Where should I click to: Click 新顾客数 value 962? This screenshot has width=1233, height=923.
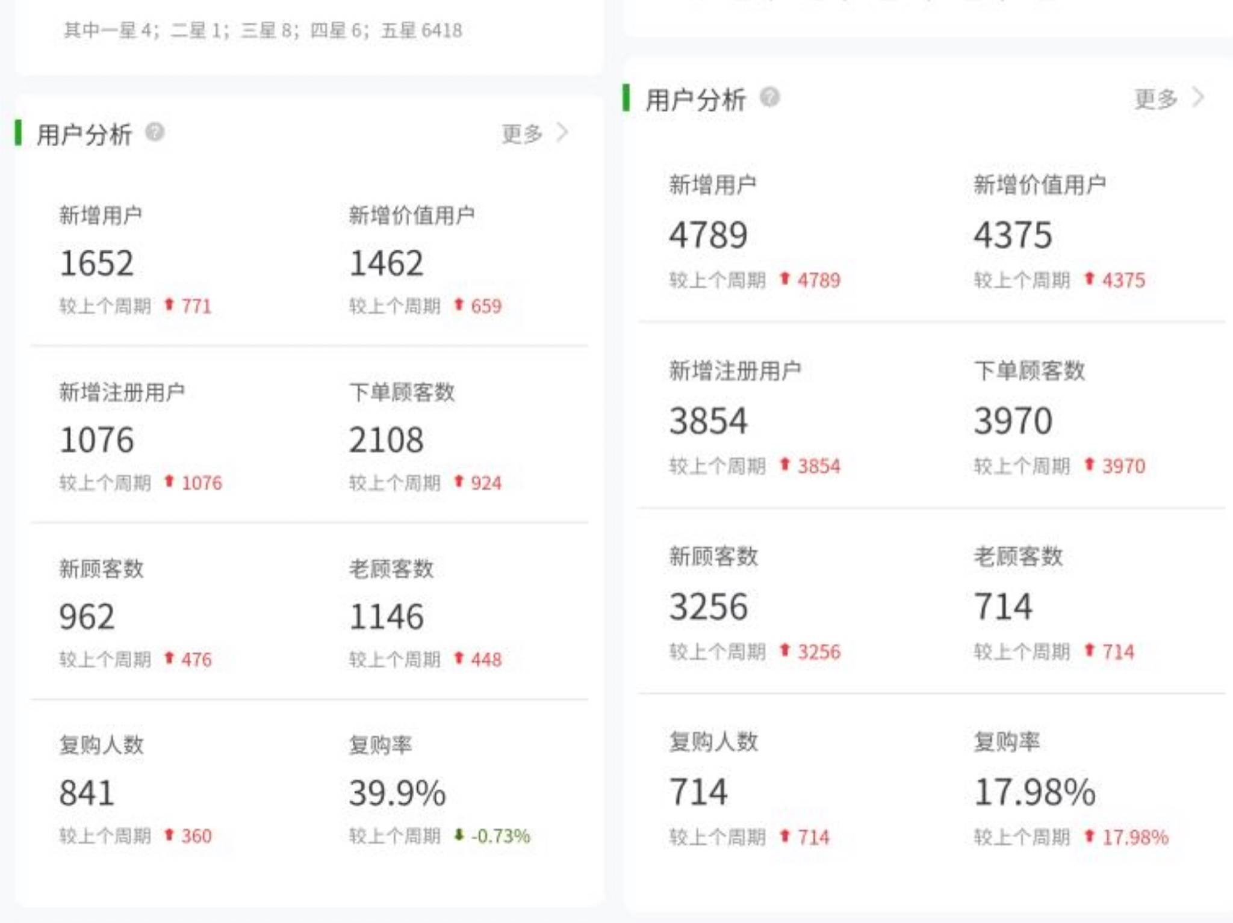(x=87, y=617)
